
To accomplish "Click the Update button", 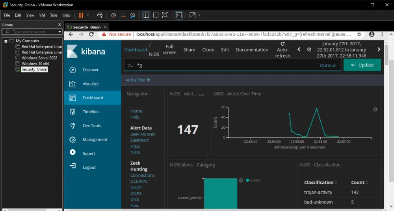I will pos(362,65).
